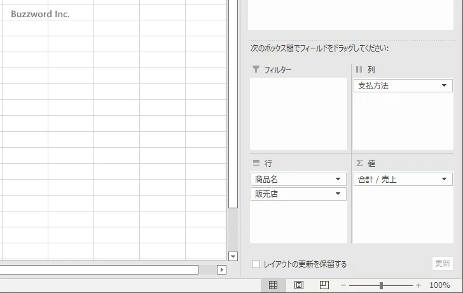Click the zoom out minus icon

[343, 285]
